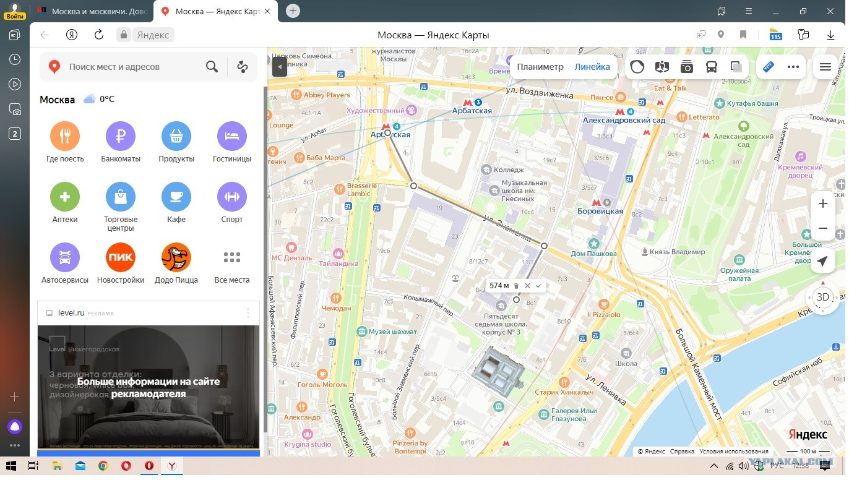The width and height of the screenshot is (849, 480).
Task: Click the level.ru bedroom ad image
Action: pyautogui.click(x=149, y=387)
